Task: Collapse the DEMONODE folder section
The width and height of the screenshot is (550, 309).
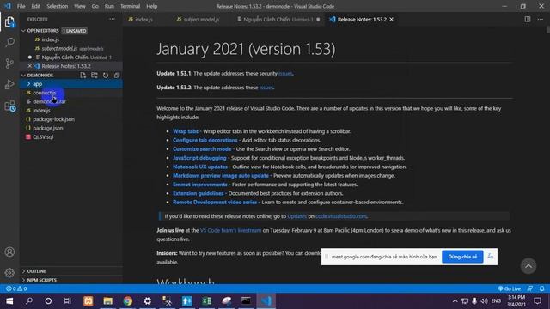Action: click(x=23, y=75)
